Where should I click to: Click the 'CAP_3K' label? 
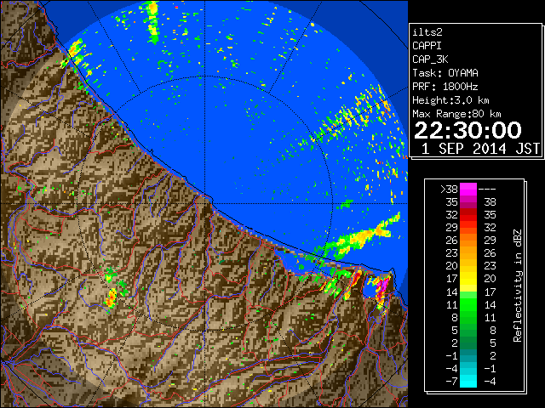(430, 59)
